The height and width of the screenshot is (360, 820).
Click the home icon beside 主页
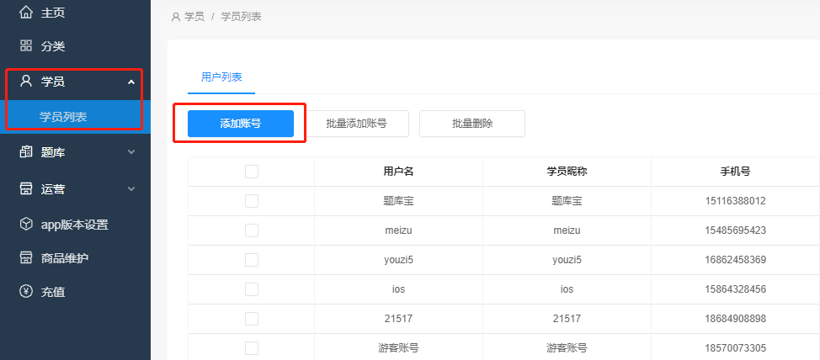[x=25, y=13]
